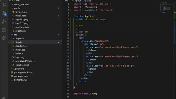
Task: Click the logo192.png image file icon
Action: 13,20
